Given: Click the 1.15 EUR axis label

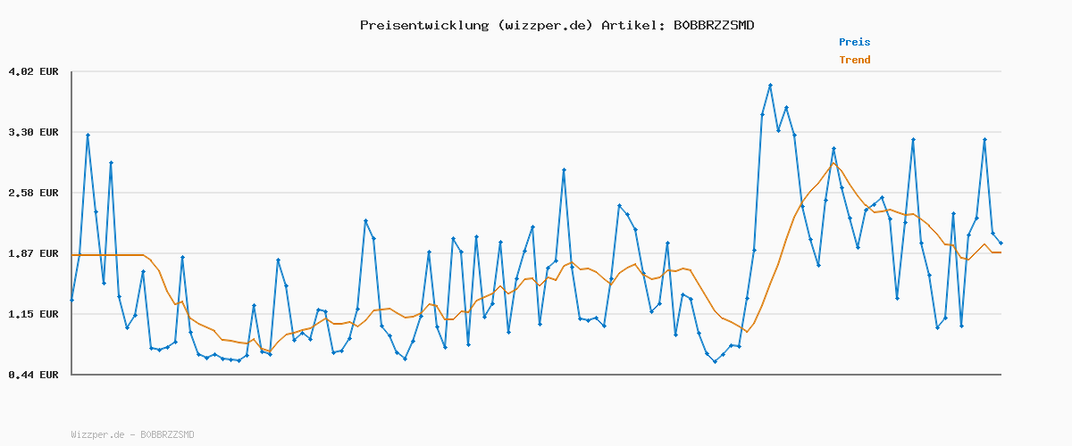Looking at the screenshot, I should [x=33, y=314].
